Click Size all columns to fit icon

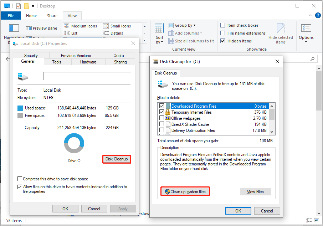171,41
